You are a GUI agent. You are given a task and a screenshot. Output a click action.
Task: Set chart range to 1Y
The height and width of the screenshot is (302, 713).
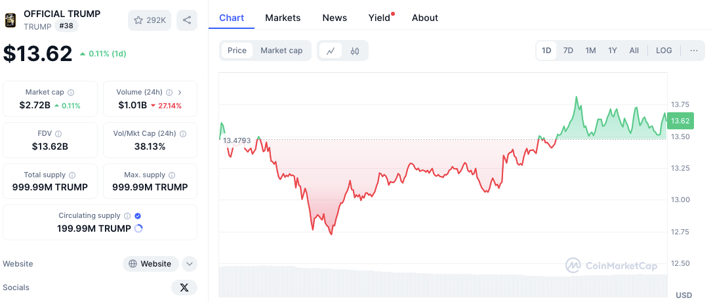coord(613,51)
